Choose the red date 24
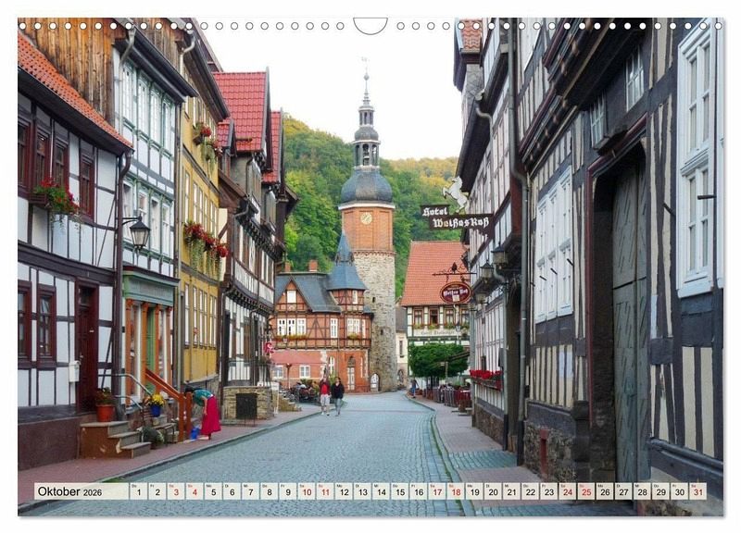The image size is (741, 534). (568, 491)
